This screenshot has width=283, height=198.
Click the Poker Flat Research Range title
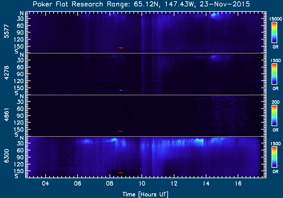pyautogui.click(x=141, y=4)
